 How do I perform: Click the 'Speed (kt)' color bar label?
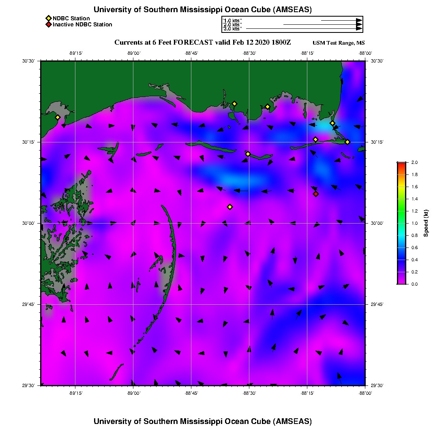tap(426, 224)
